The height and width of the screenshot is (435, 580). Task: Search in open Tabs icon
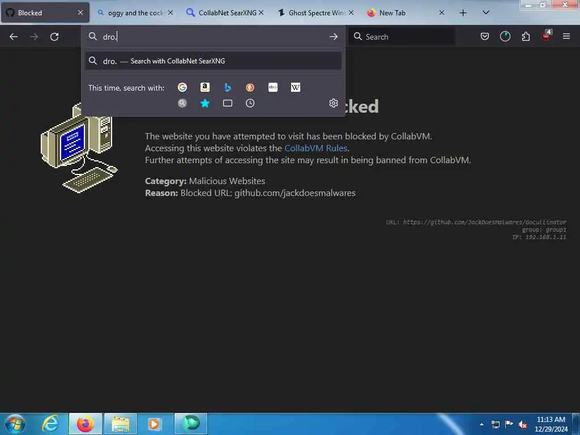tap(228, 103)
